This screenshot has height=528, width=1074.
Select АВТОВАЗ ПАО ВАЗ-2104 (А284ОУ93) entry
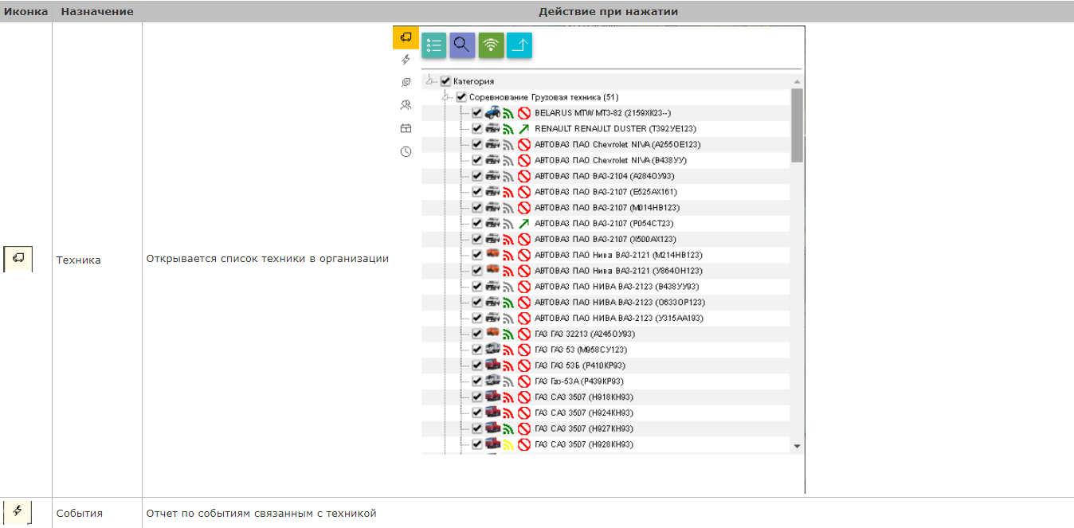point(596,176)
